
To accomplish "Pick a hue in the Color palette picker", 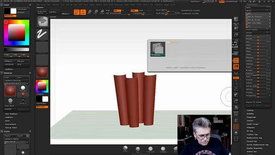I will click(16, 33).
